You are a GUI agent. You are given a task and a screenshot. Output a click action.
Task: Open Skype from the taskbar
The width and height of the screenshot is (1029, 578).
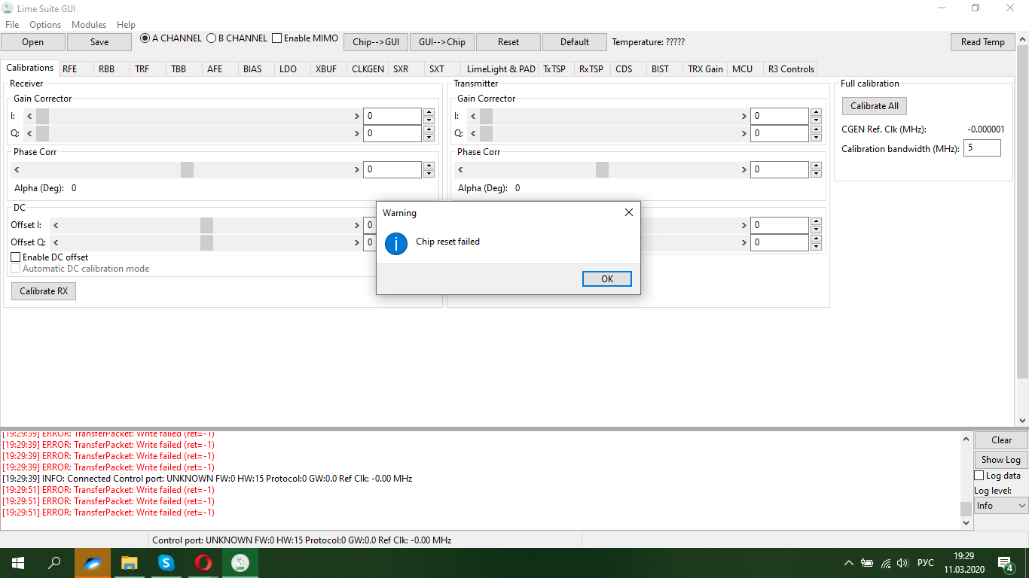click(166, 563)
